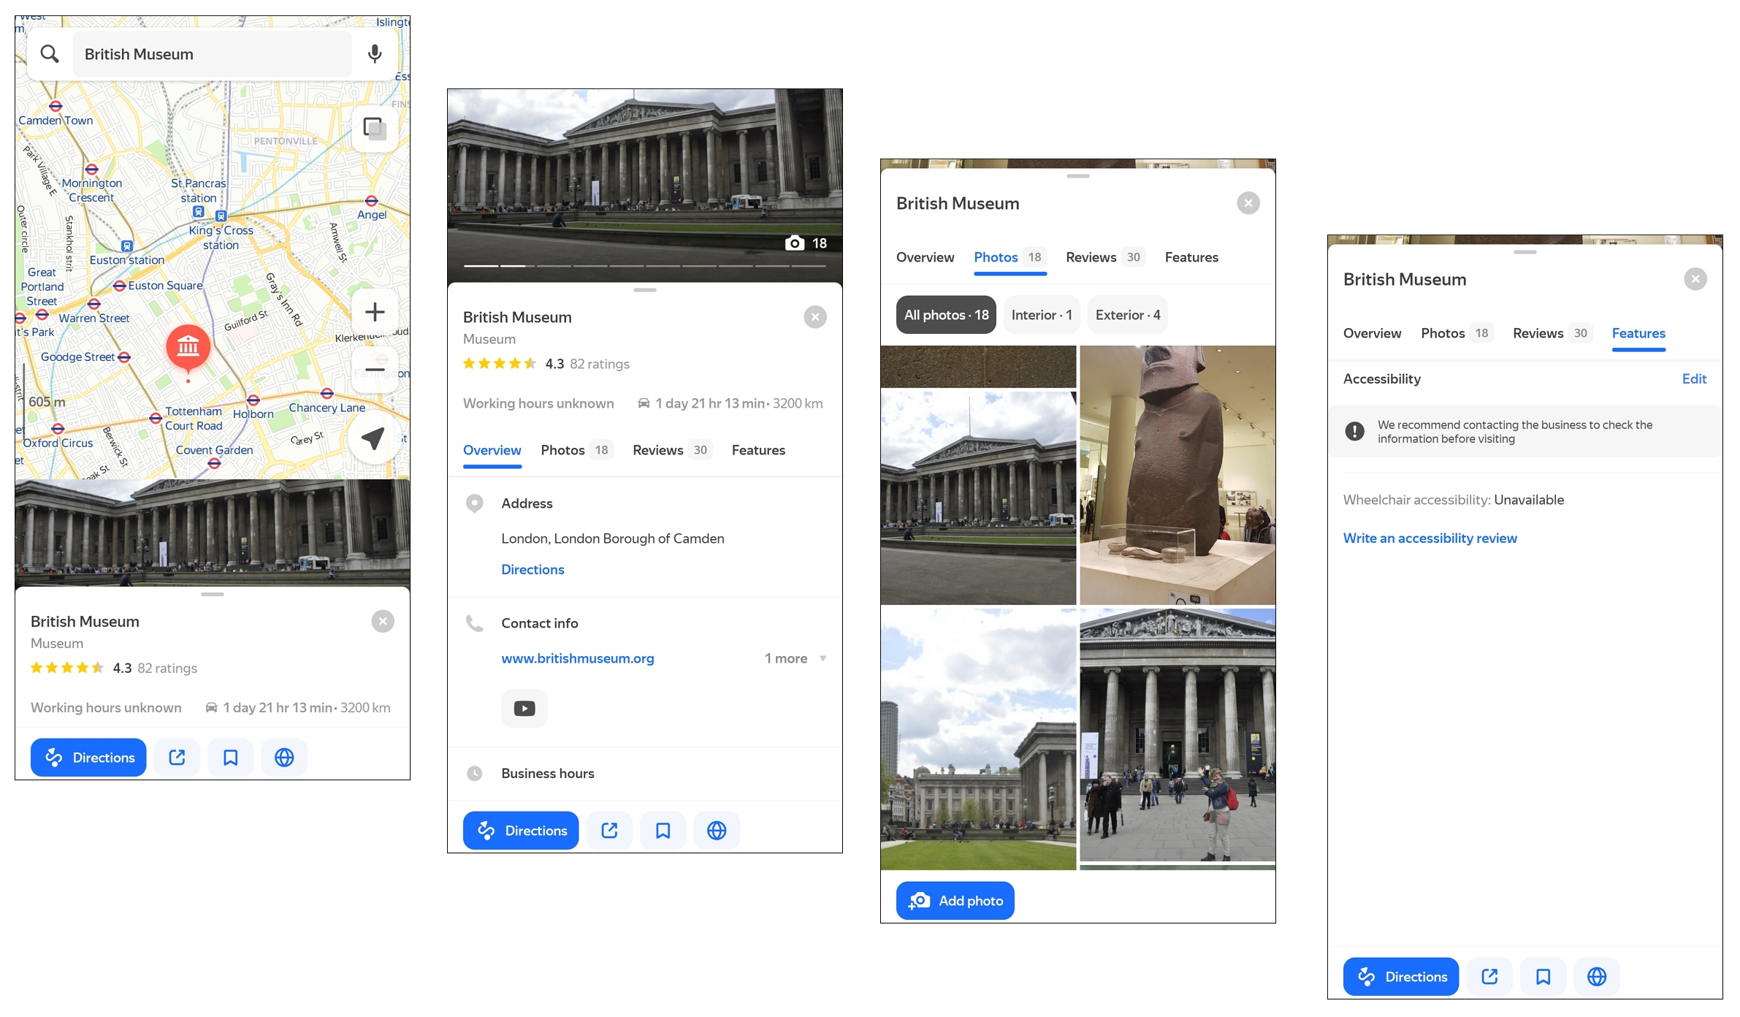Image resolution: width=1740 pixels, height=1017 pixels.
Task: Open the Moai statue photo thumbnail
Action: pos(1177,475)
